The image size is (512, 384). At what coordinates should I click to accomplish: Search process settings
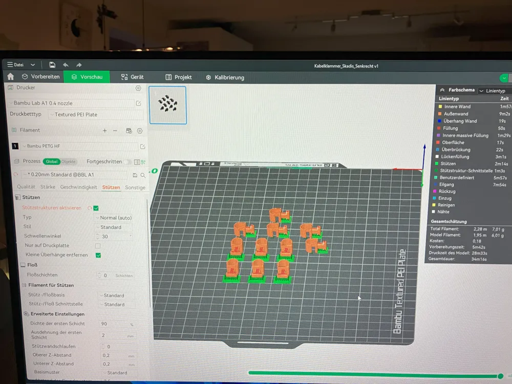coord(143,175)
